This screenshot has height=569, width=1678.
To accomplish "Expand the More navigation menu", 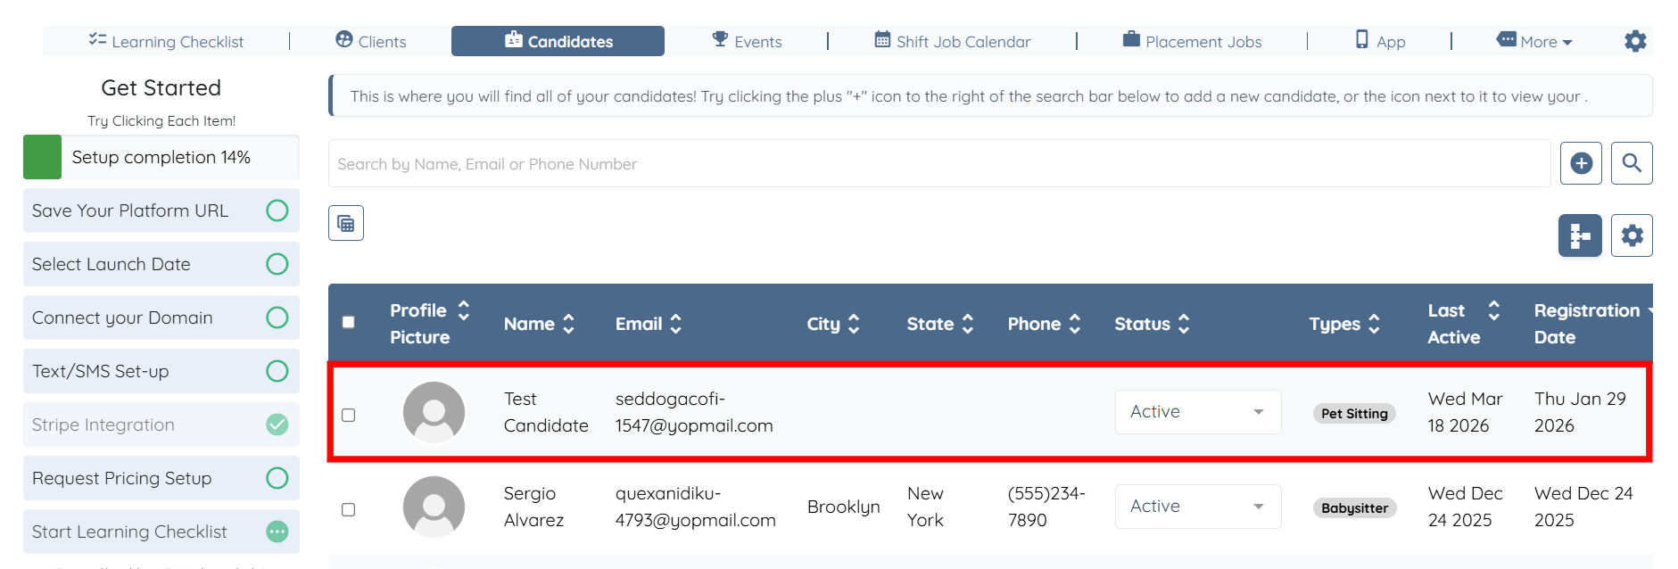I will (x=1535, y=41).
